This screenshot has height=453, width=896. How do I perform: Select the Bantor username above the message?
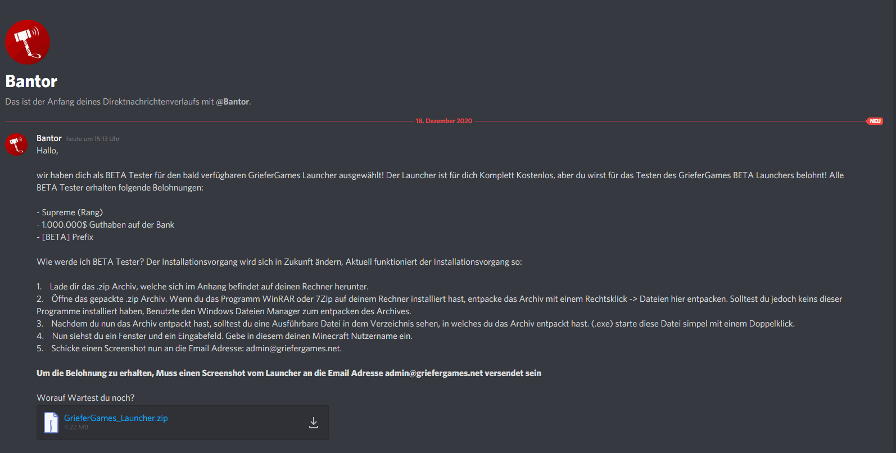(x=49, y=138)
